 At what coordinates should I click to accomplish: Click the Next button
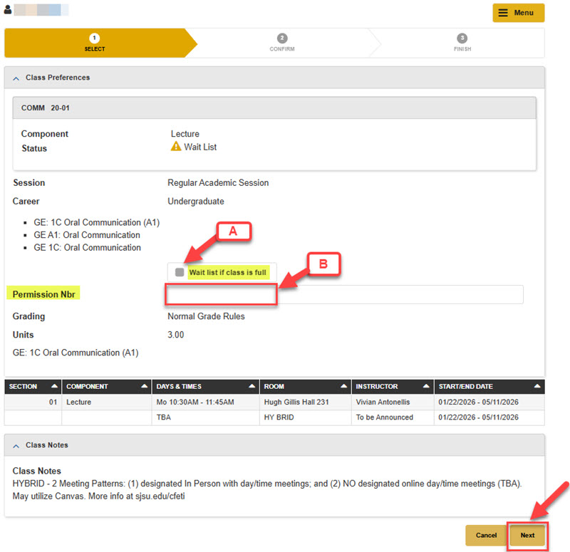tap(527, 535)
